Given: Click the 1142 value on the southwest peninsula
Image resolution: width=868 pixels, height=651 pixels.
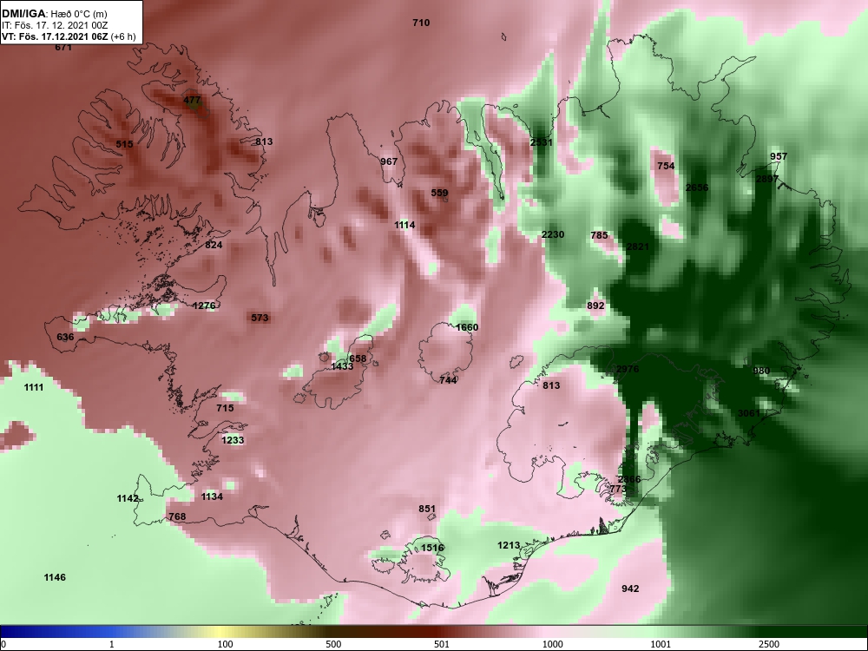Looking at the screenshot, I should tap(128, 499).
